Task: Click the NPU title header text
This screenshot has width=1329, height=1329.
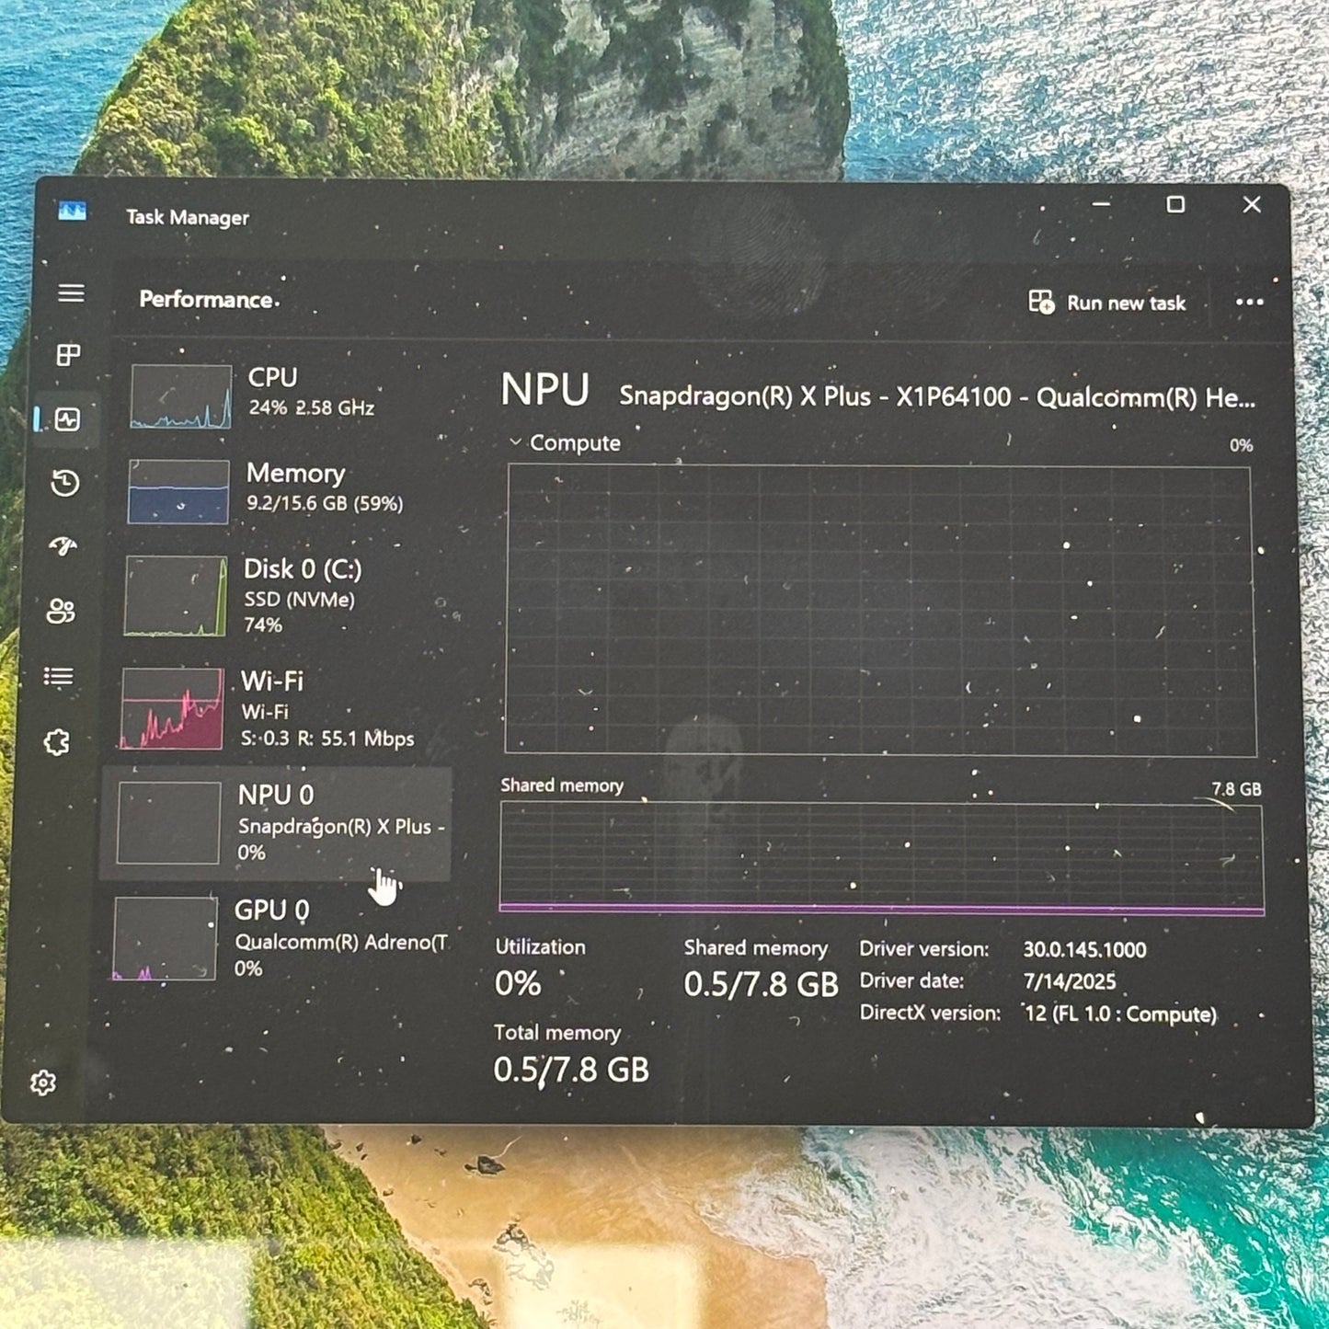Action: (x=544, y=391)
